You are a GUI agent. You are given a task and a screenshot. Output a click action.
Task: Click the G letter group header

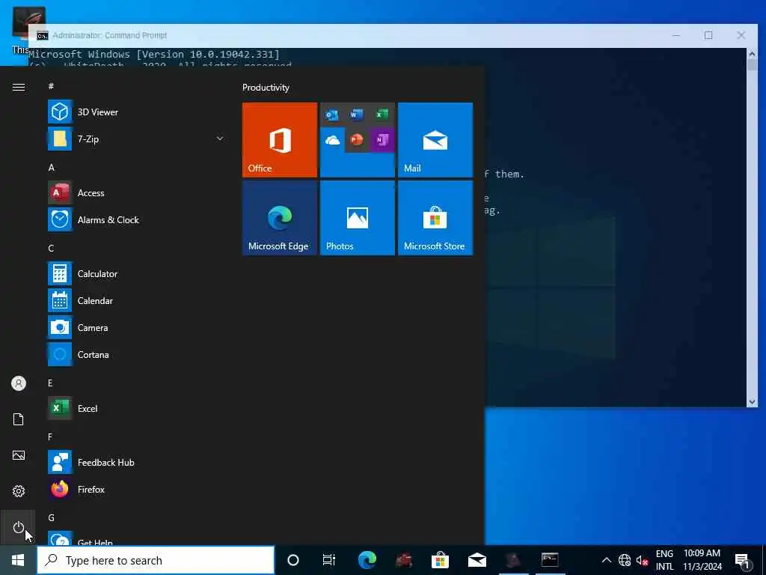(x=51, y=518)
